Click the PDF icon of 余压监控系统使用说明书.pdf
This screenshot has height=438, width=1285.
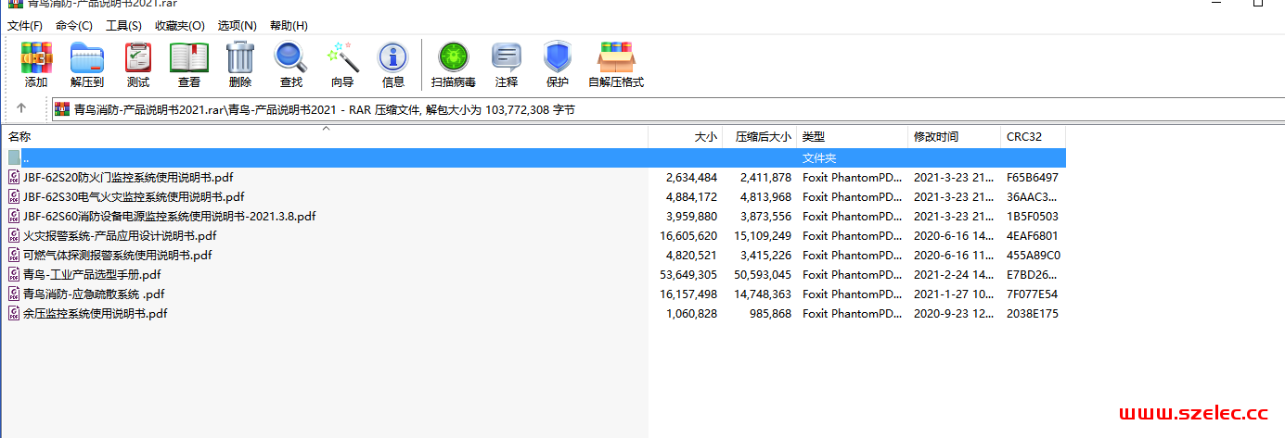click(x=14, y=313)
